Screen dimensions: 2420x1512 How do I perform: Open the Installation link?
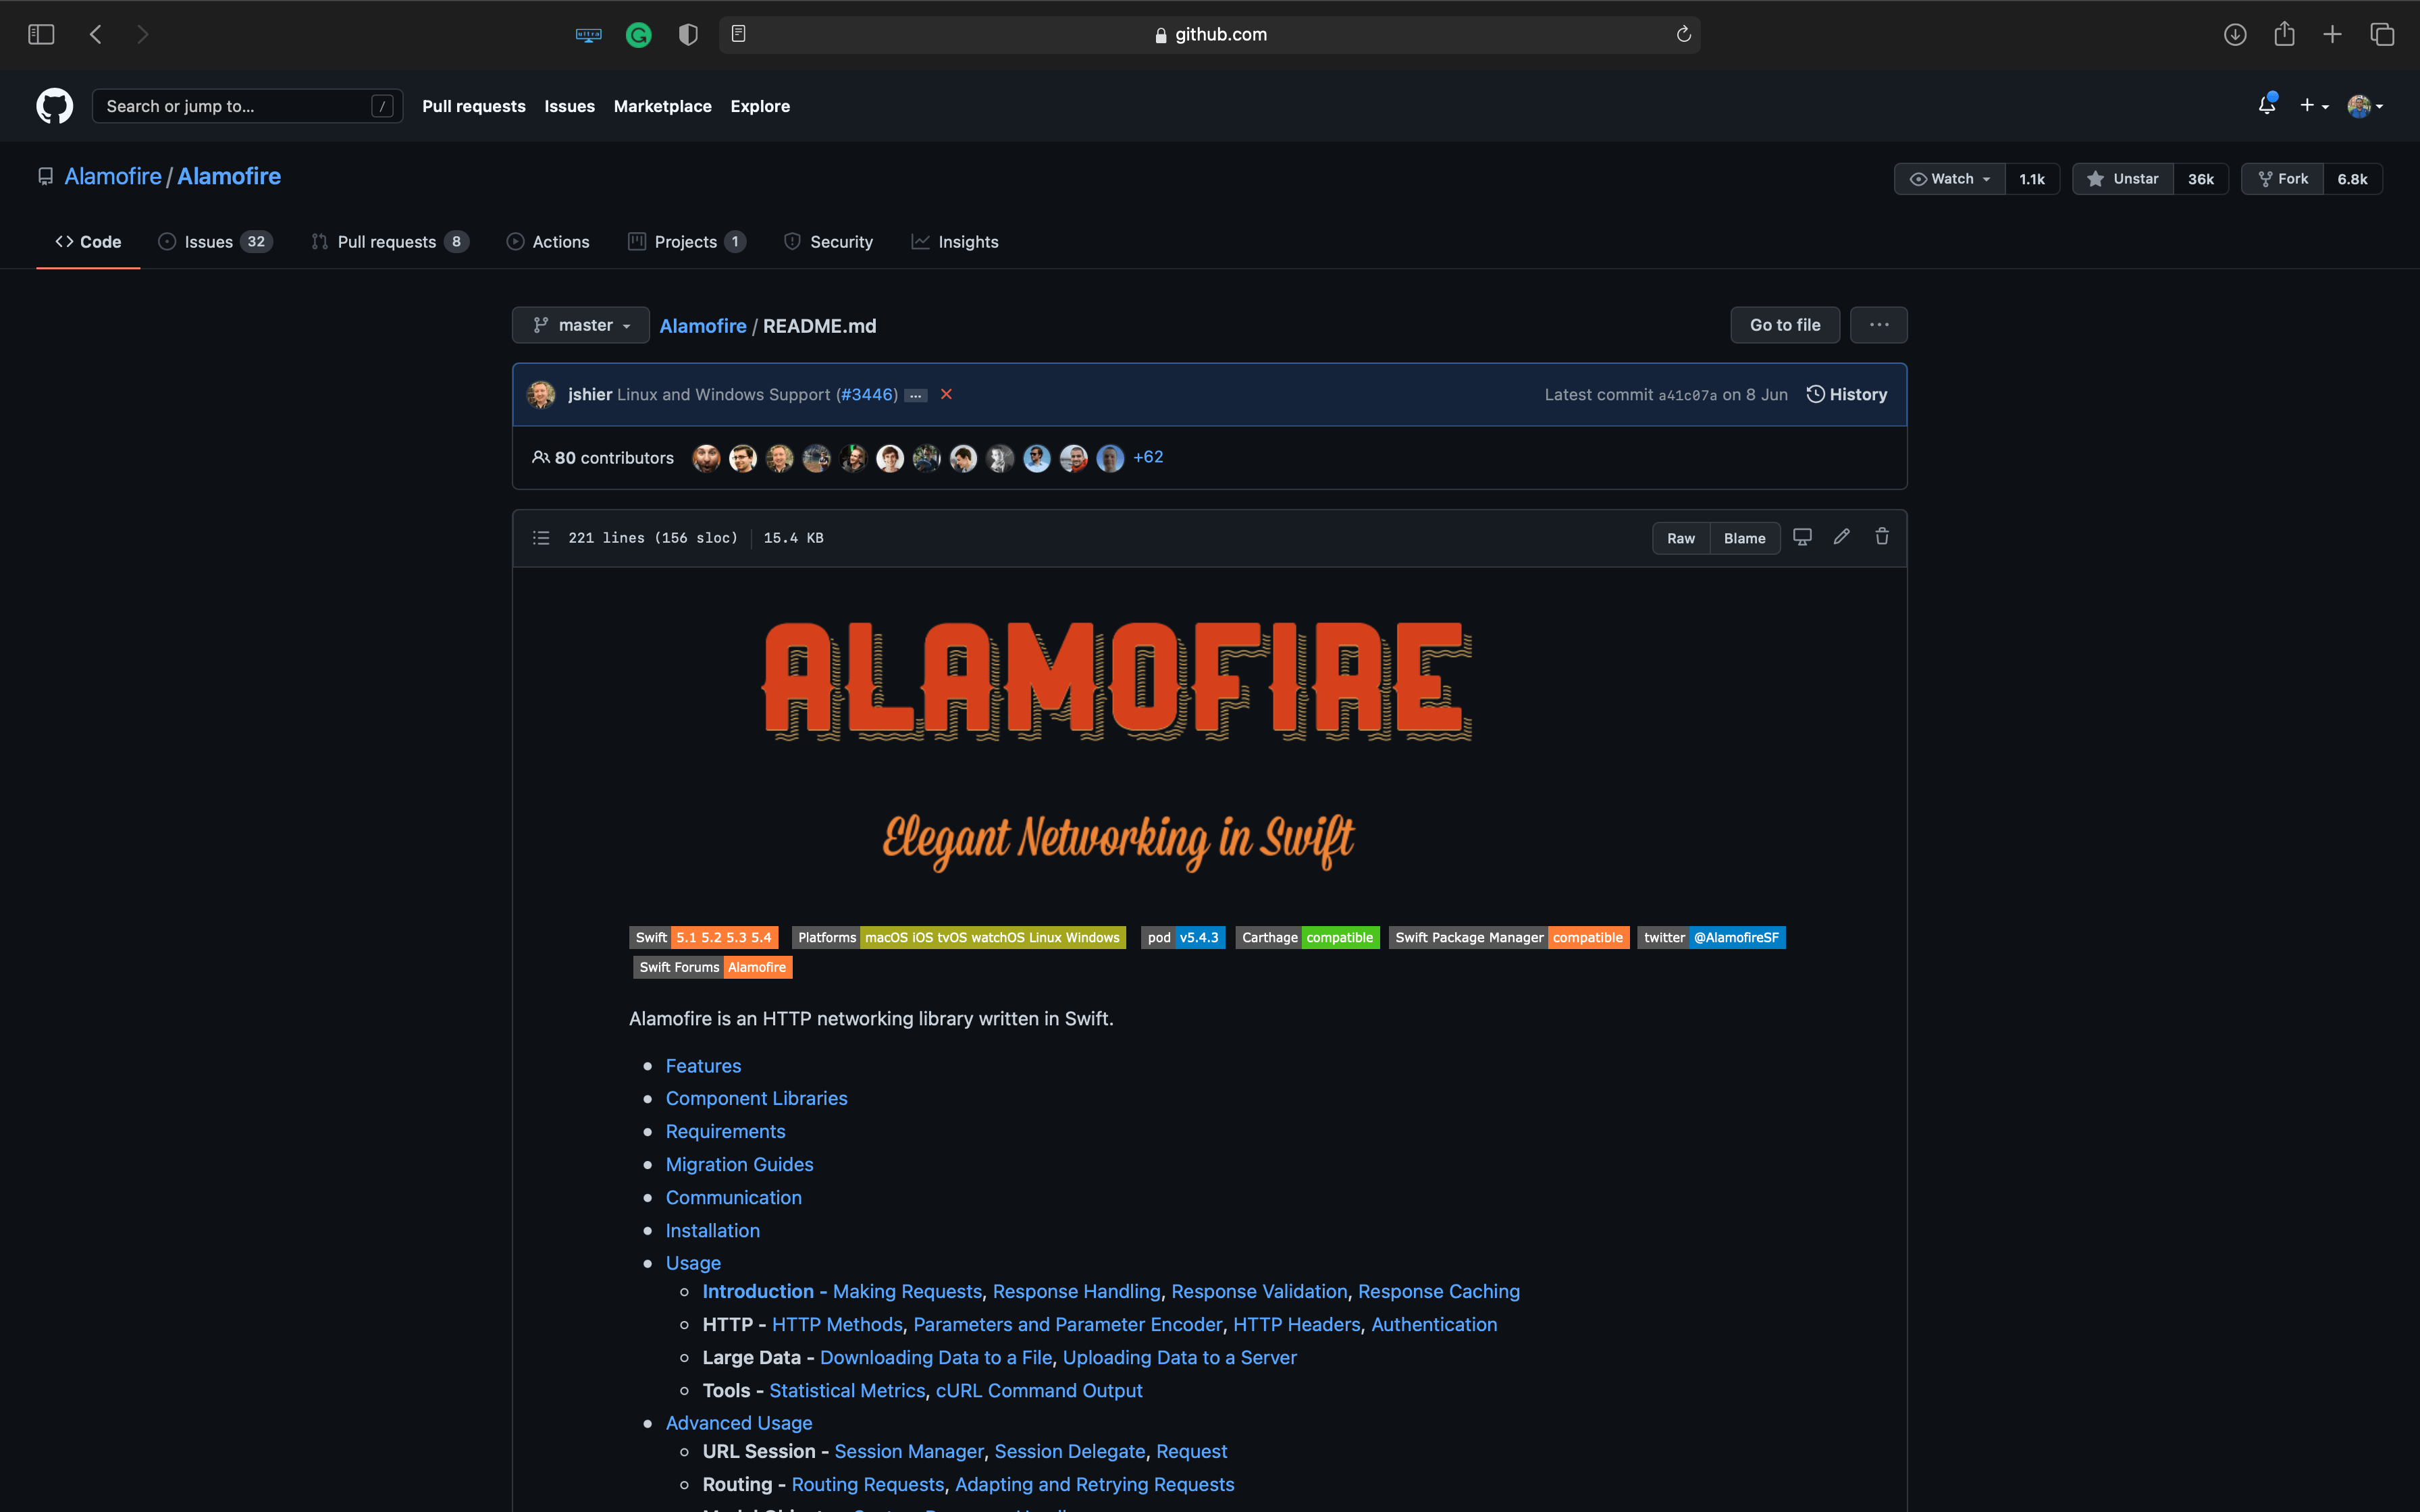pyautogui.click(x=713, y=1230)
